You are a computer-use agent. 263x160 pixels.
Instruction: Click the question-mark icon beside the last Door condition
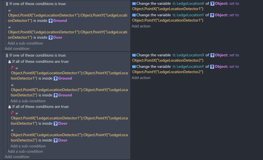(x=56, y=140)
